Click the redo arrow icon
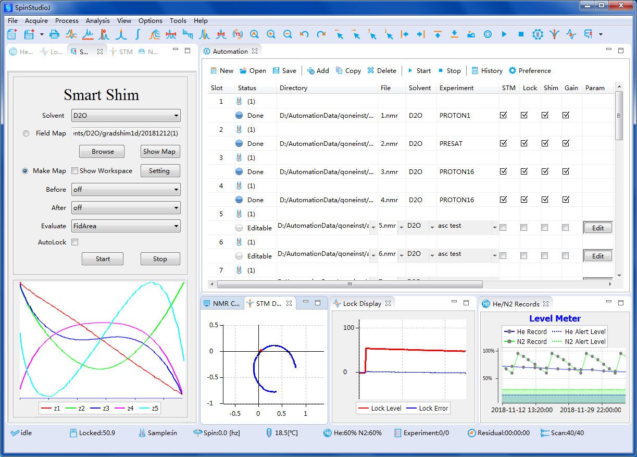The width and height of the screenshot is (637, 457). (321, 34)
